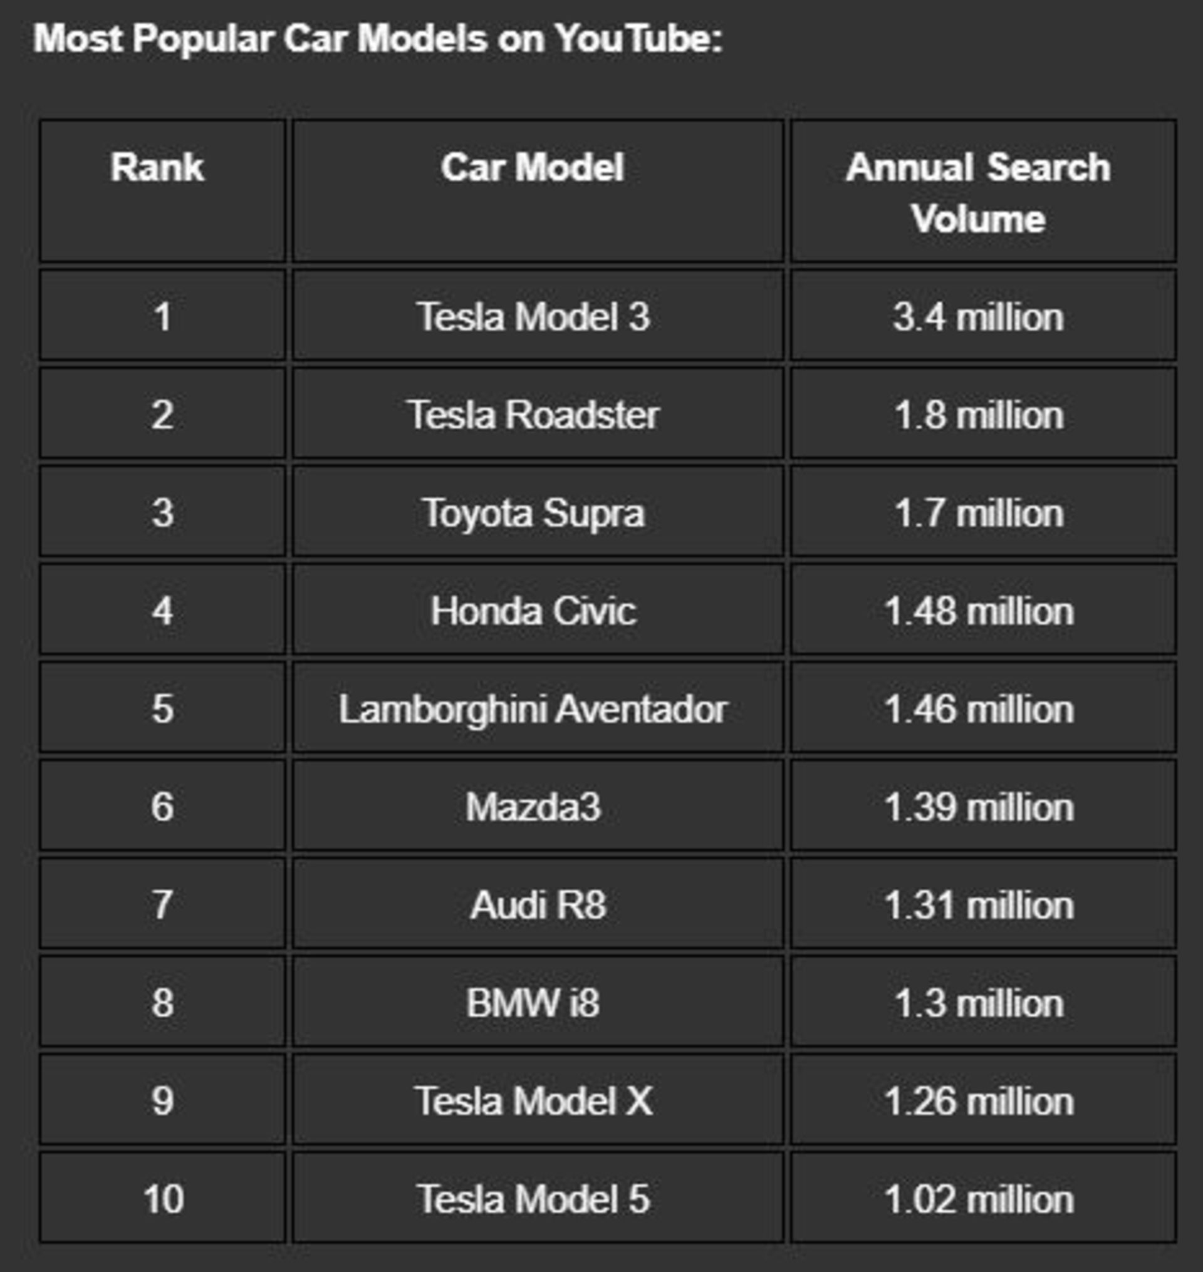
Task: Select the 1.02 million value cell
Action: click(x=979, y=1199)
